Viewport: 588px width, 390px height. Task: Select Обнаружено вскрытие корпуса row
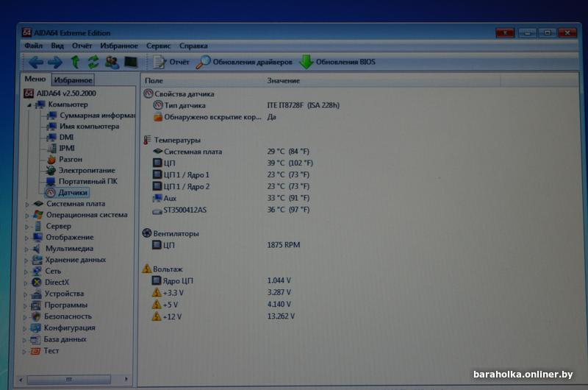[x=215, y=117]
